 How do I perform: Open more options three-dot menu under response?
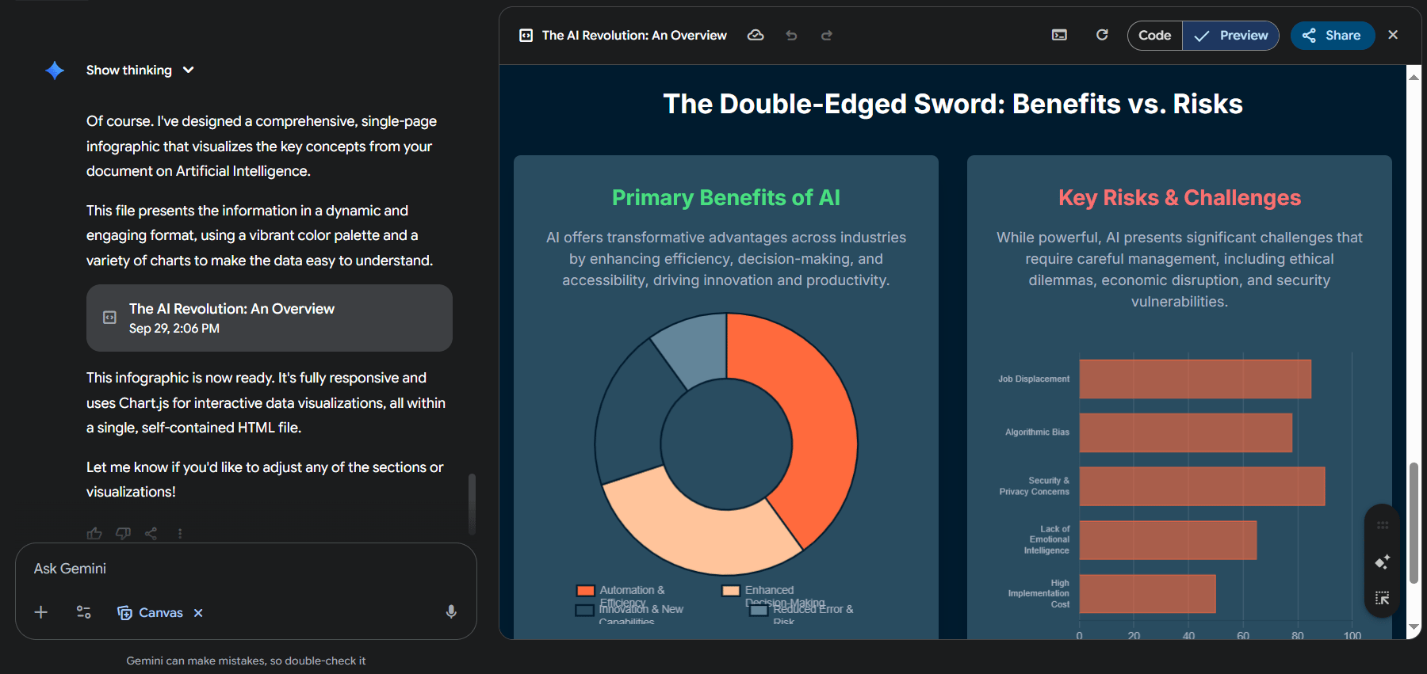pos(180,533)
